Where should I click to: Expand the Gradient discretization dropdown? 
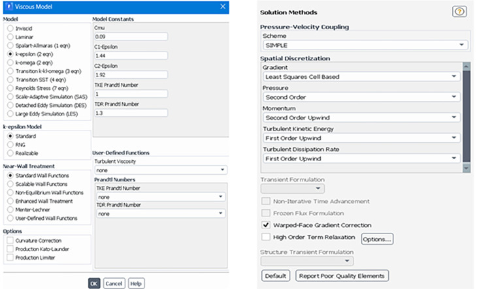(361, 76)
